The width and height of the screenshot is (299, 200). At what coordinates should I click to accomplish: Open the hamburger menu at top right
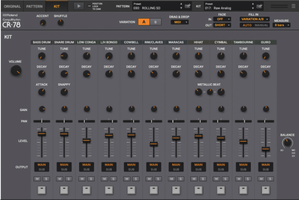(293, 6)
